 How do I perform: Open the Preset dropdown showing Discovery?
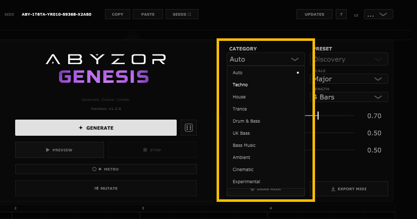click(x=349, y=59)
